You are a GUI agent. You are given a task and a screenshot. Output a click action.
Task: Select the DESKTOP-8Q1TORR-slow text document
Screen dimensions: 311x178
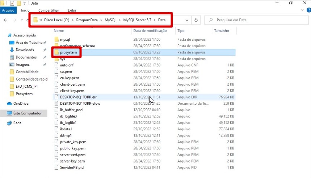pyautogui.click(x=80, y=103)
